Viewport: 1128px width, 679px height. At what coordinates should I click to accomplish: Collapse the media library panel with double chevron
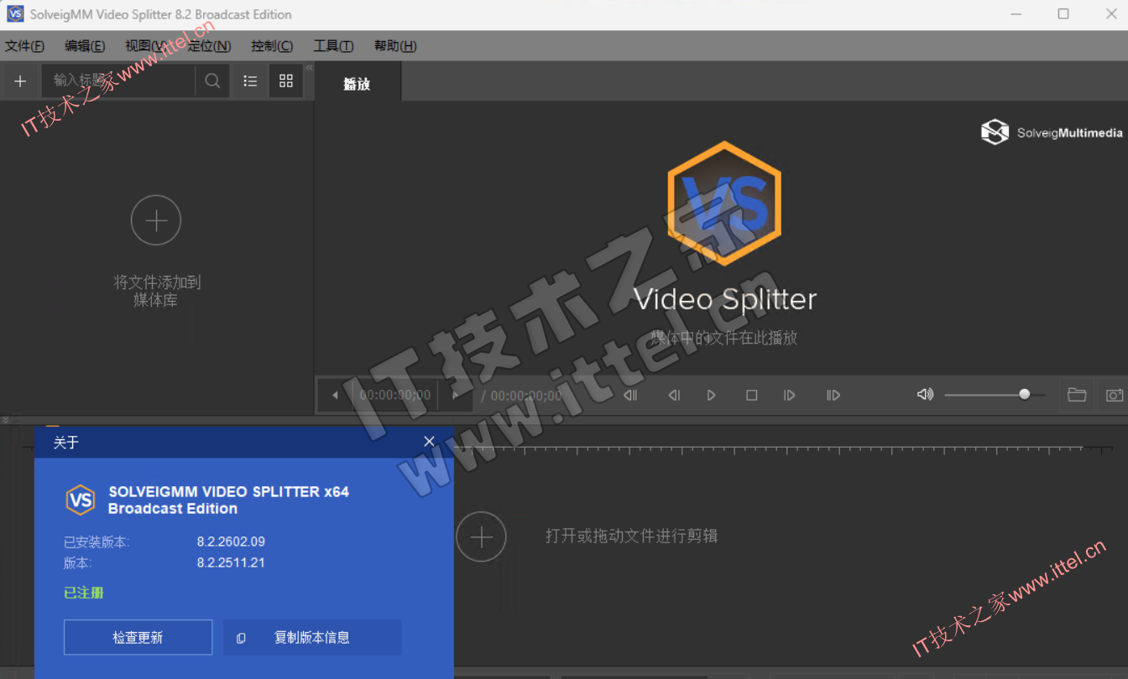[x=309, y=68]
